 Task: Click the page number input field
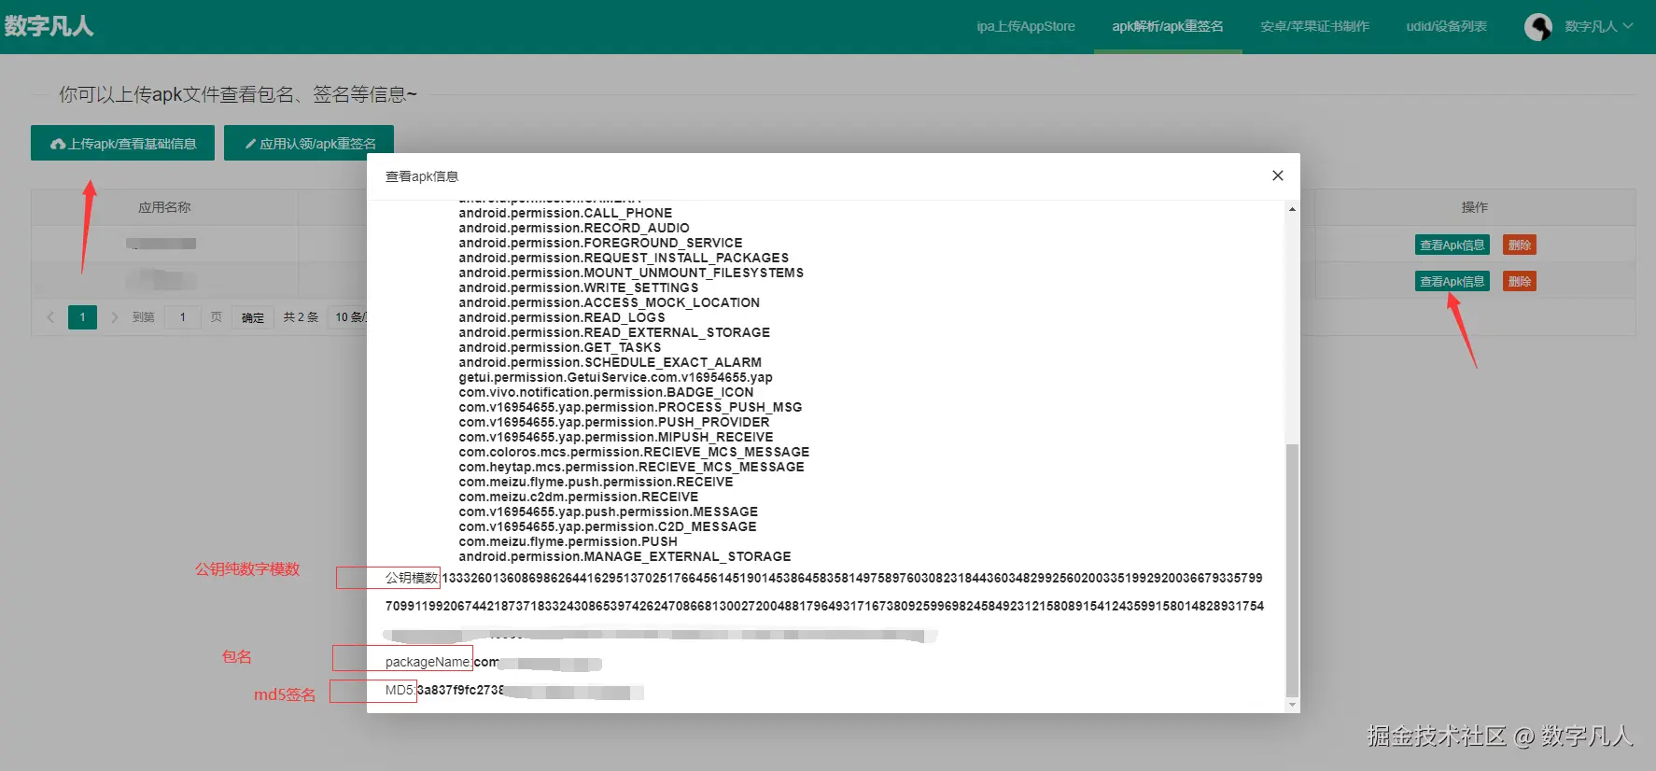point(183,317)
